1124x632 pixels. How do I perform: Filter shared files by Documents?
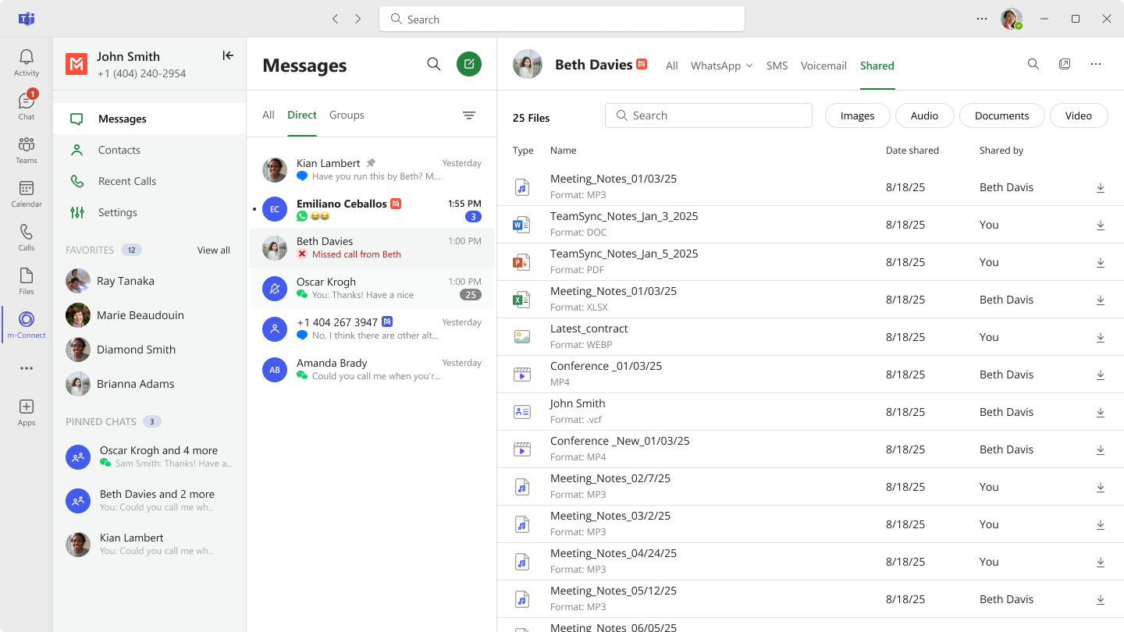1001,115
